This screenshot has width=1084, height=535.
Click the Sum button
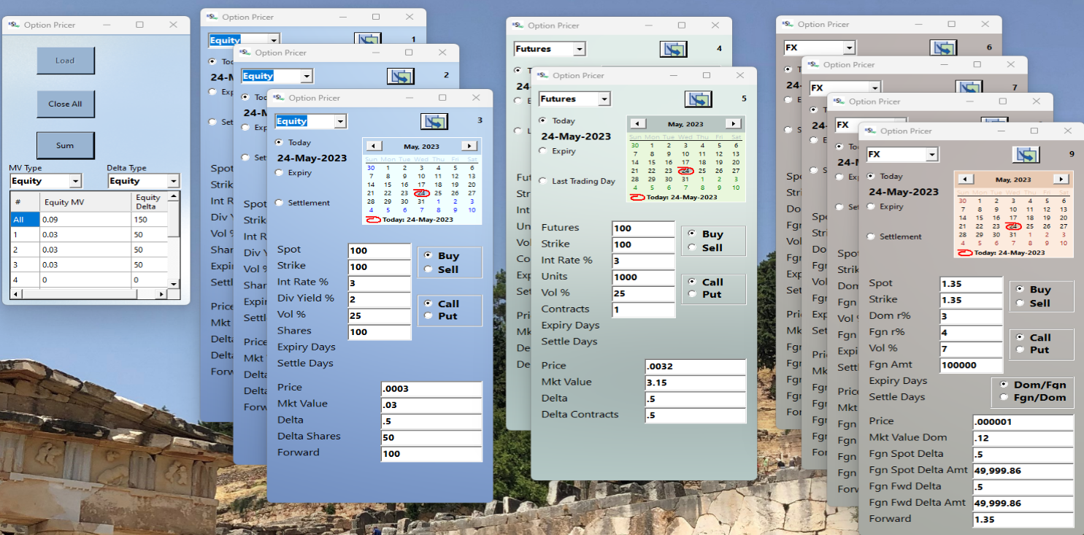[66, 145]
